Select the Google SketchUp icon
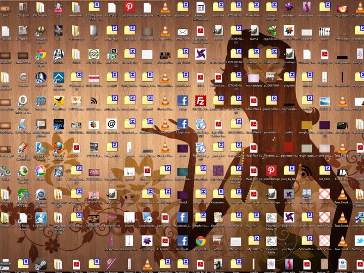364x273 pixels. [x=23, y=147]
